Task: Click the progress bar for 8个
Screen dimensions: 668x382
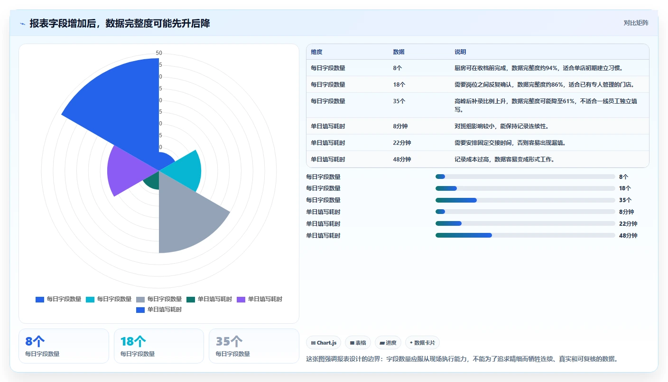Action: [525, 177]
